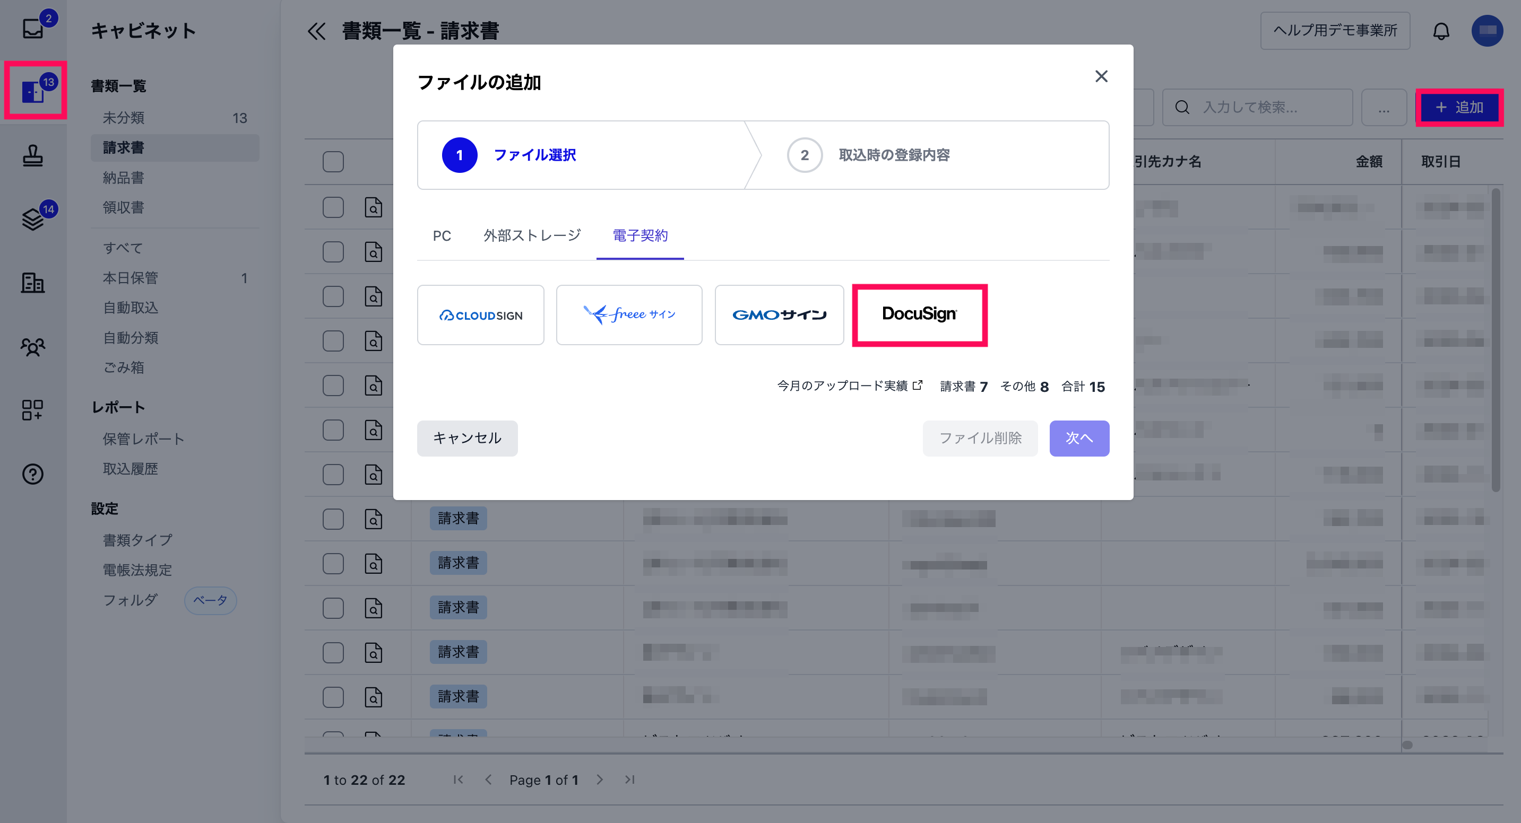Click the search magnifier icon
The image size is (1521, 823).
click(x=1182, y=107)
